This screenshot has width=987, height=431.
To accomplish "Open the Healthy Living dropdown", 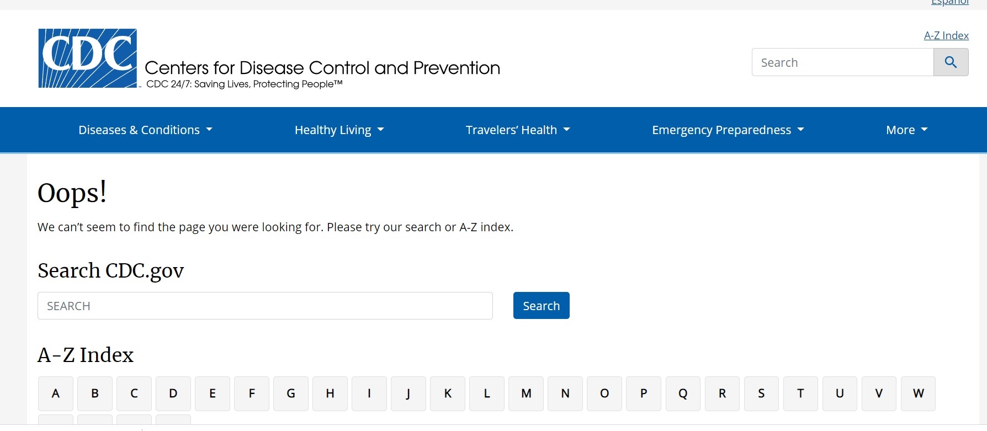I will tap(339, 130).
